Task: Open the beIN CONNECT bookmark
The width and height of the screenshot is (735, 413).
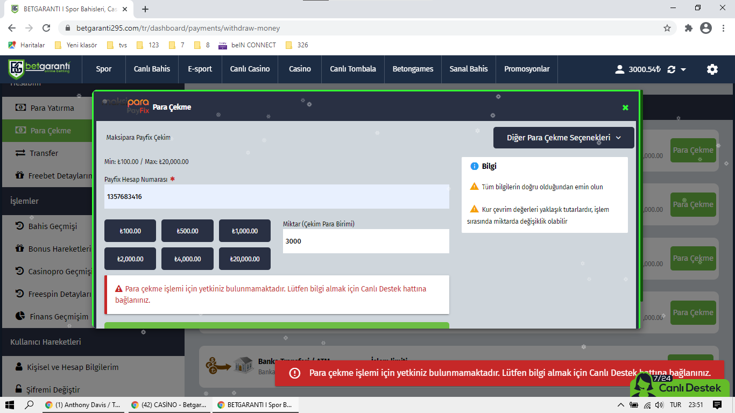Action: click(x=247, y=45)
